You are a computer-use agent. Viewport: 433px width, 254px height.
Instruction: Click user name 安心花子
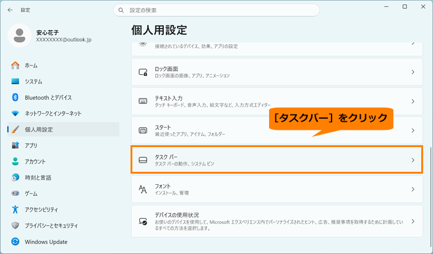[48, 33]
